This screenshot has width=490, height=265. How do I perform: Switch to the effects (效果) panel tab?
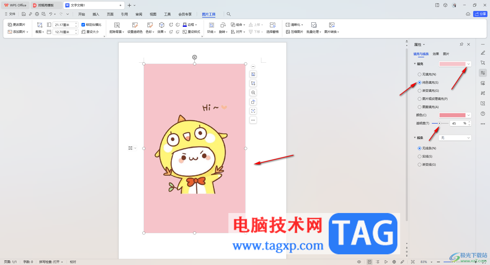tap(436, 54)
